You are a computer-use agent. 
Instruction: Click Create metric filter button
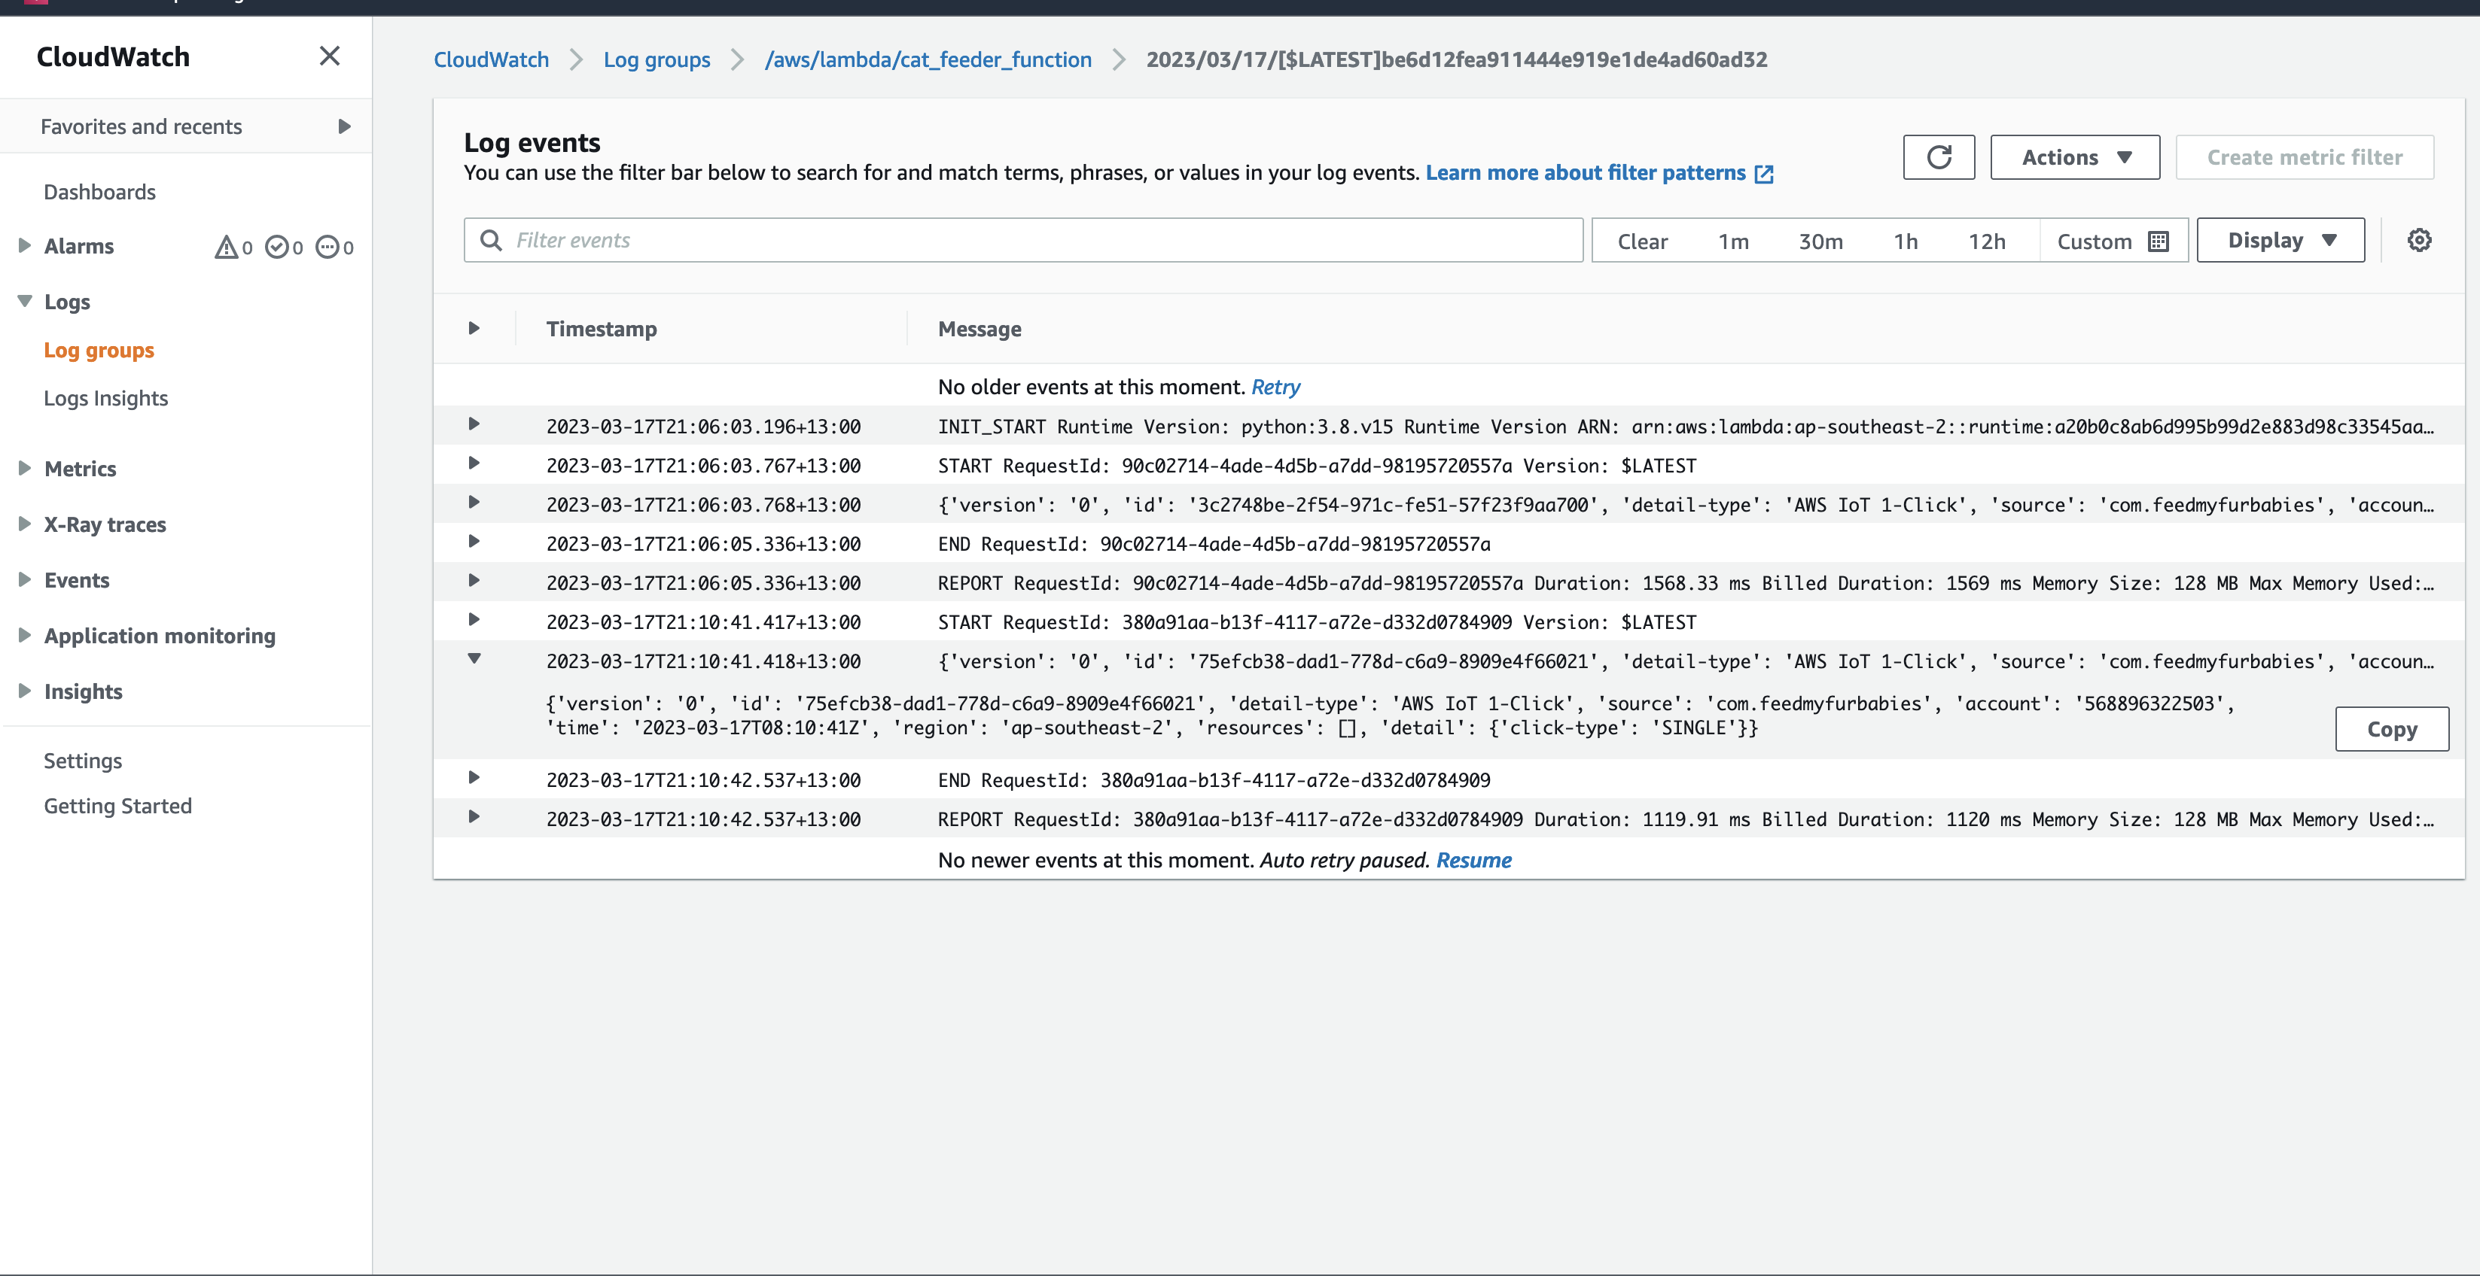coord(2305,156)
